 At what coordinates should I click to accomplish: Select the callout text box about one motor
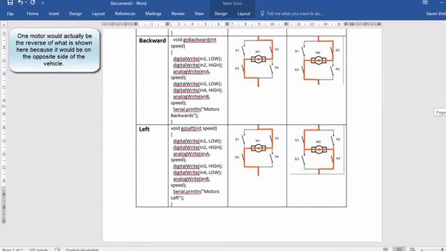[54, 50]
